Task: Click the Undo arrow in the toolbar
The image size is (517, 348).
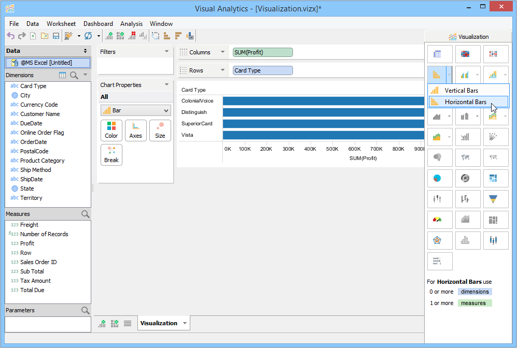Action: pyautogui.click(x=10, y=36)
